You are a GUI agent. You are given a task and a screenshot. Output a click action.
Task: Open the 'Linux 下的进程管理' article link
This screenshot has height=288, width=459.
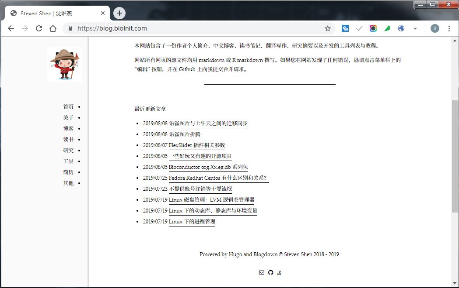(x=191, y=221)
